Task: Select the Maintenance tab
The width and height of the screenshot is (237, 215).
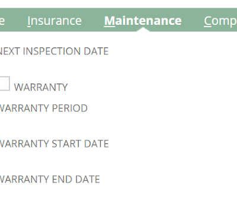Action: (143, 21)
